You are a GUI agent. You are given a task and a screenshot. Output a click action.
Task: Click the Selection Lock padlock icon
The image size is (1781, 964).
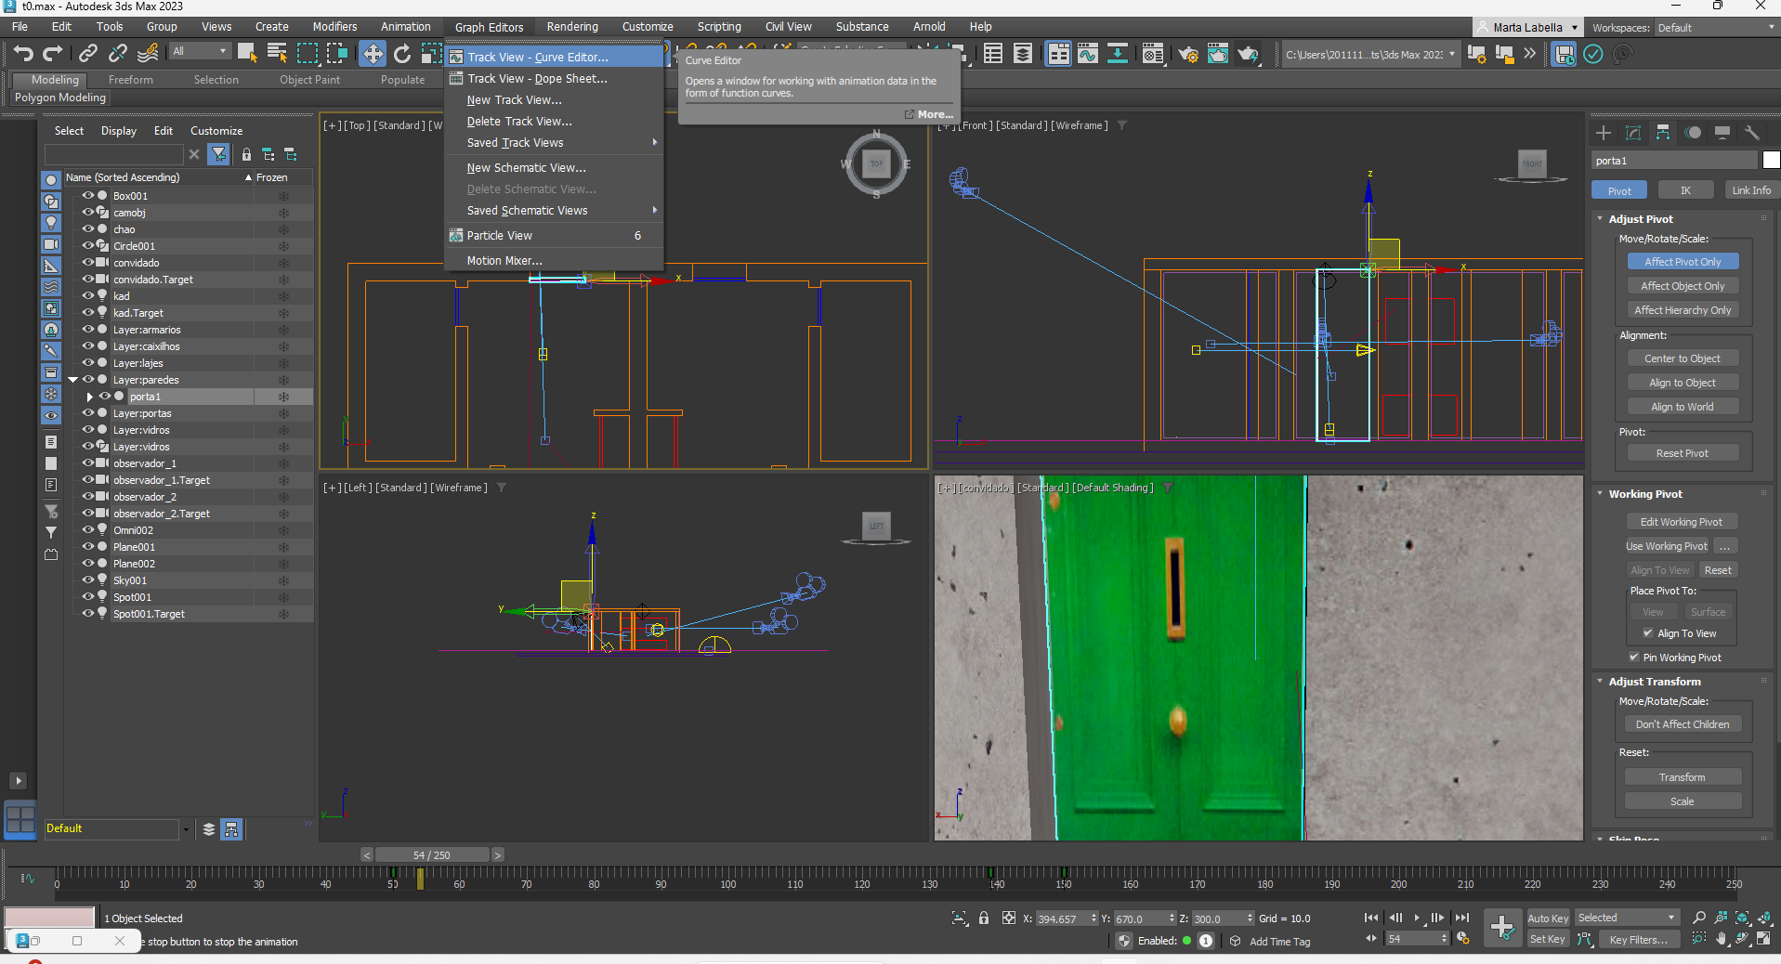[x=984, y=918]
